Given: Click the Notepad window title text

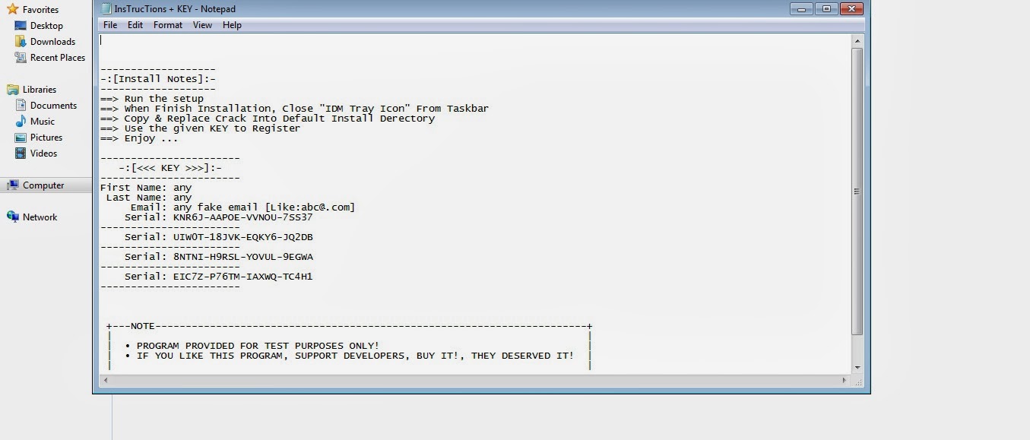Looking at the screenshot, I should 175,9.
